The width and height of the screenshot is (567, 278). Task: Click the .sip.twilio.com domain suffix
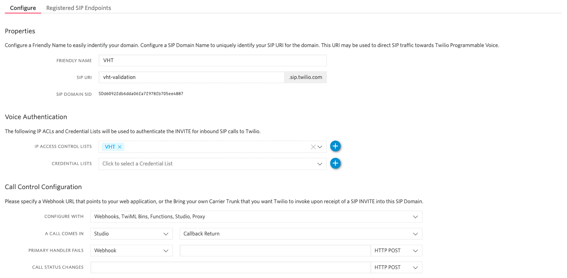click(305, 77)
